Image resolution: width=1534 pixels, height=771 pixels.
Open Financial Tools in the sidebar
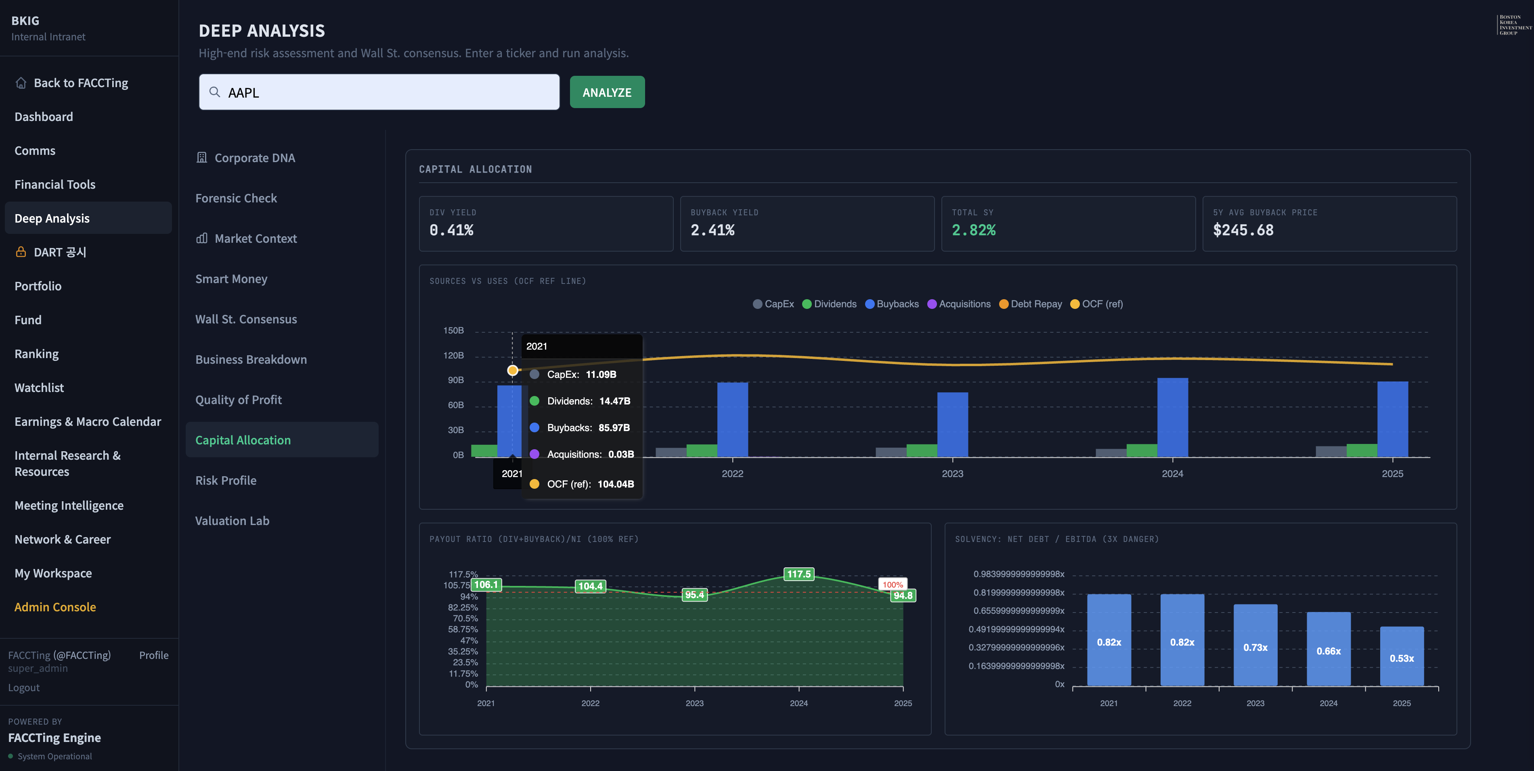pos(55,184)
